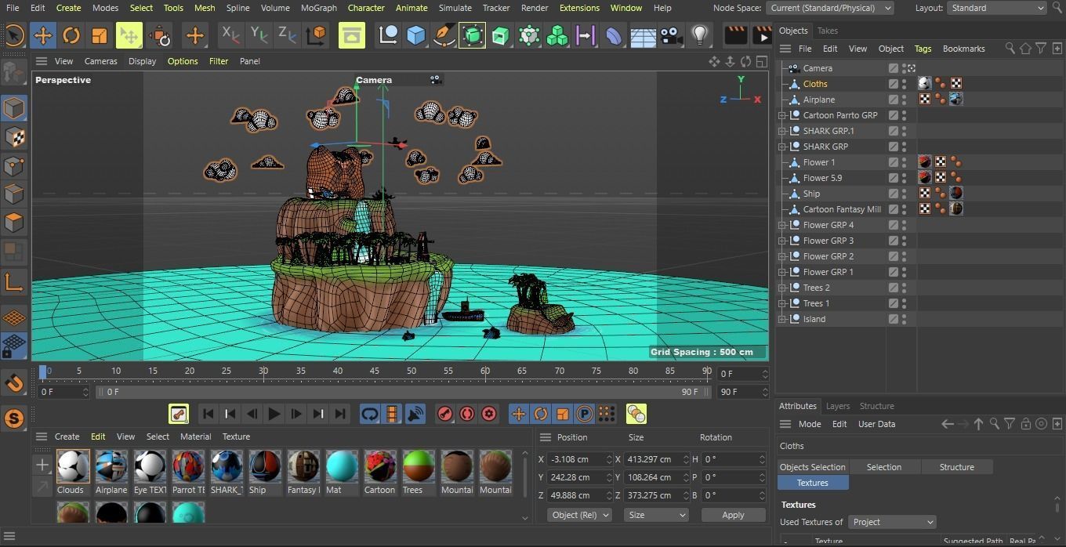Open the Object (Rel) dropdown
This screenshot has width=1066, height=547.
(579, 515)
